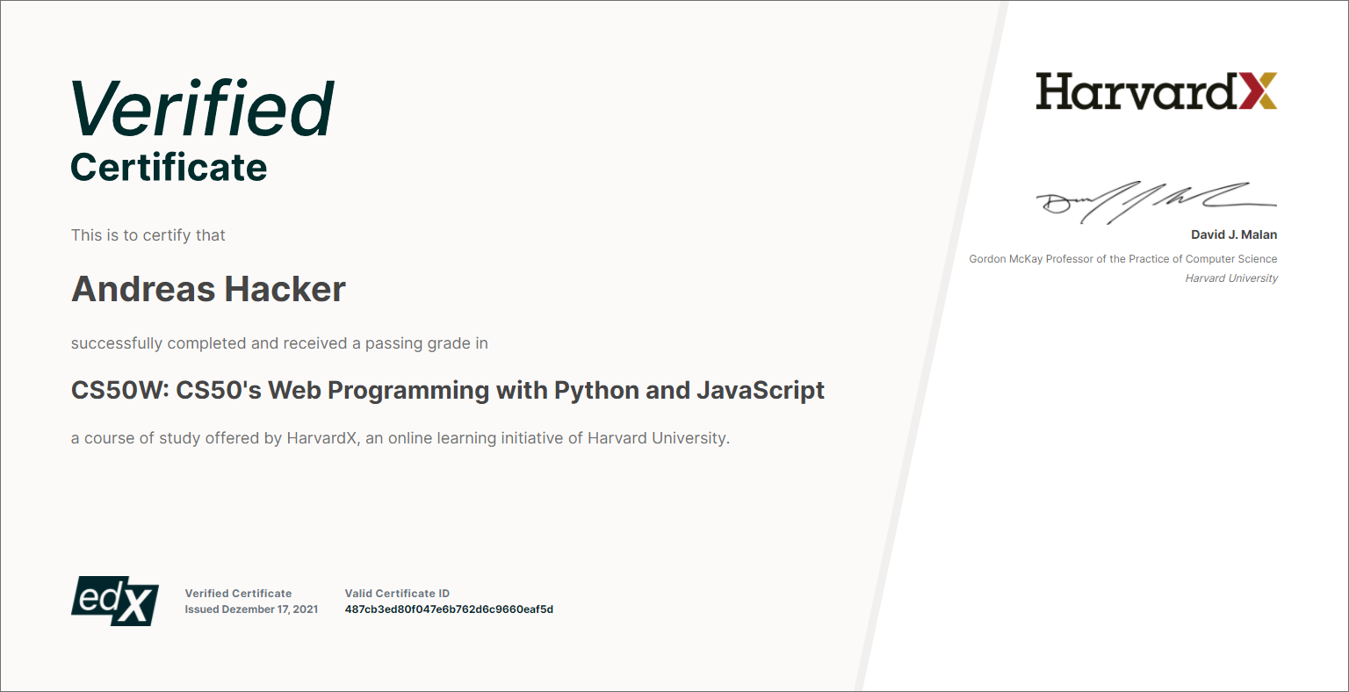
Task: Click the 'Issued Dezember 17, 2021' date
Action: click(x=251, y=609)
